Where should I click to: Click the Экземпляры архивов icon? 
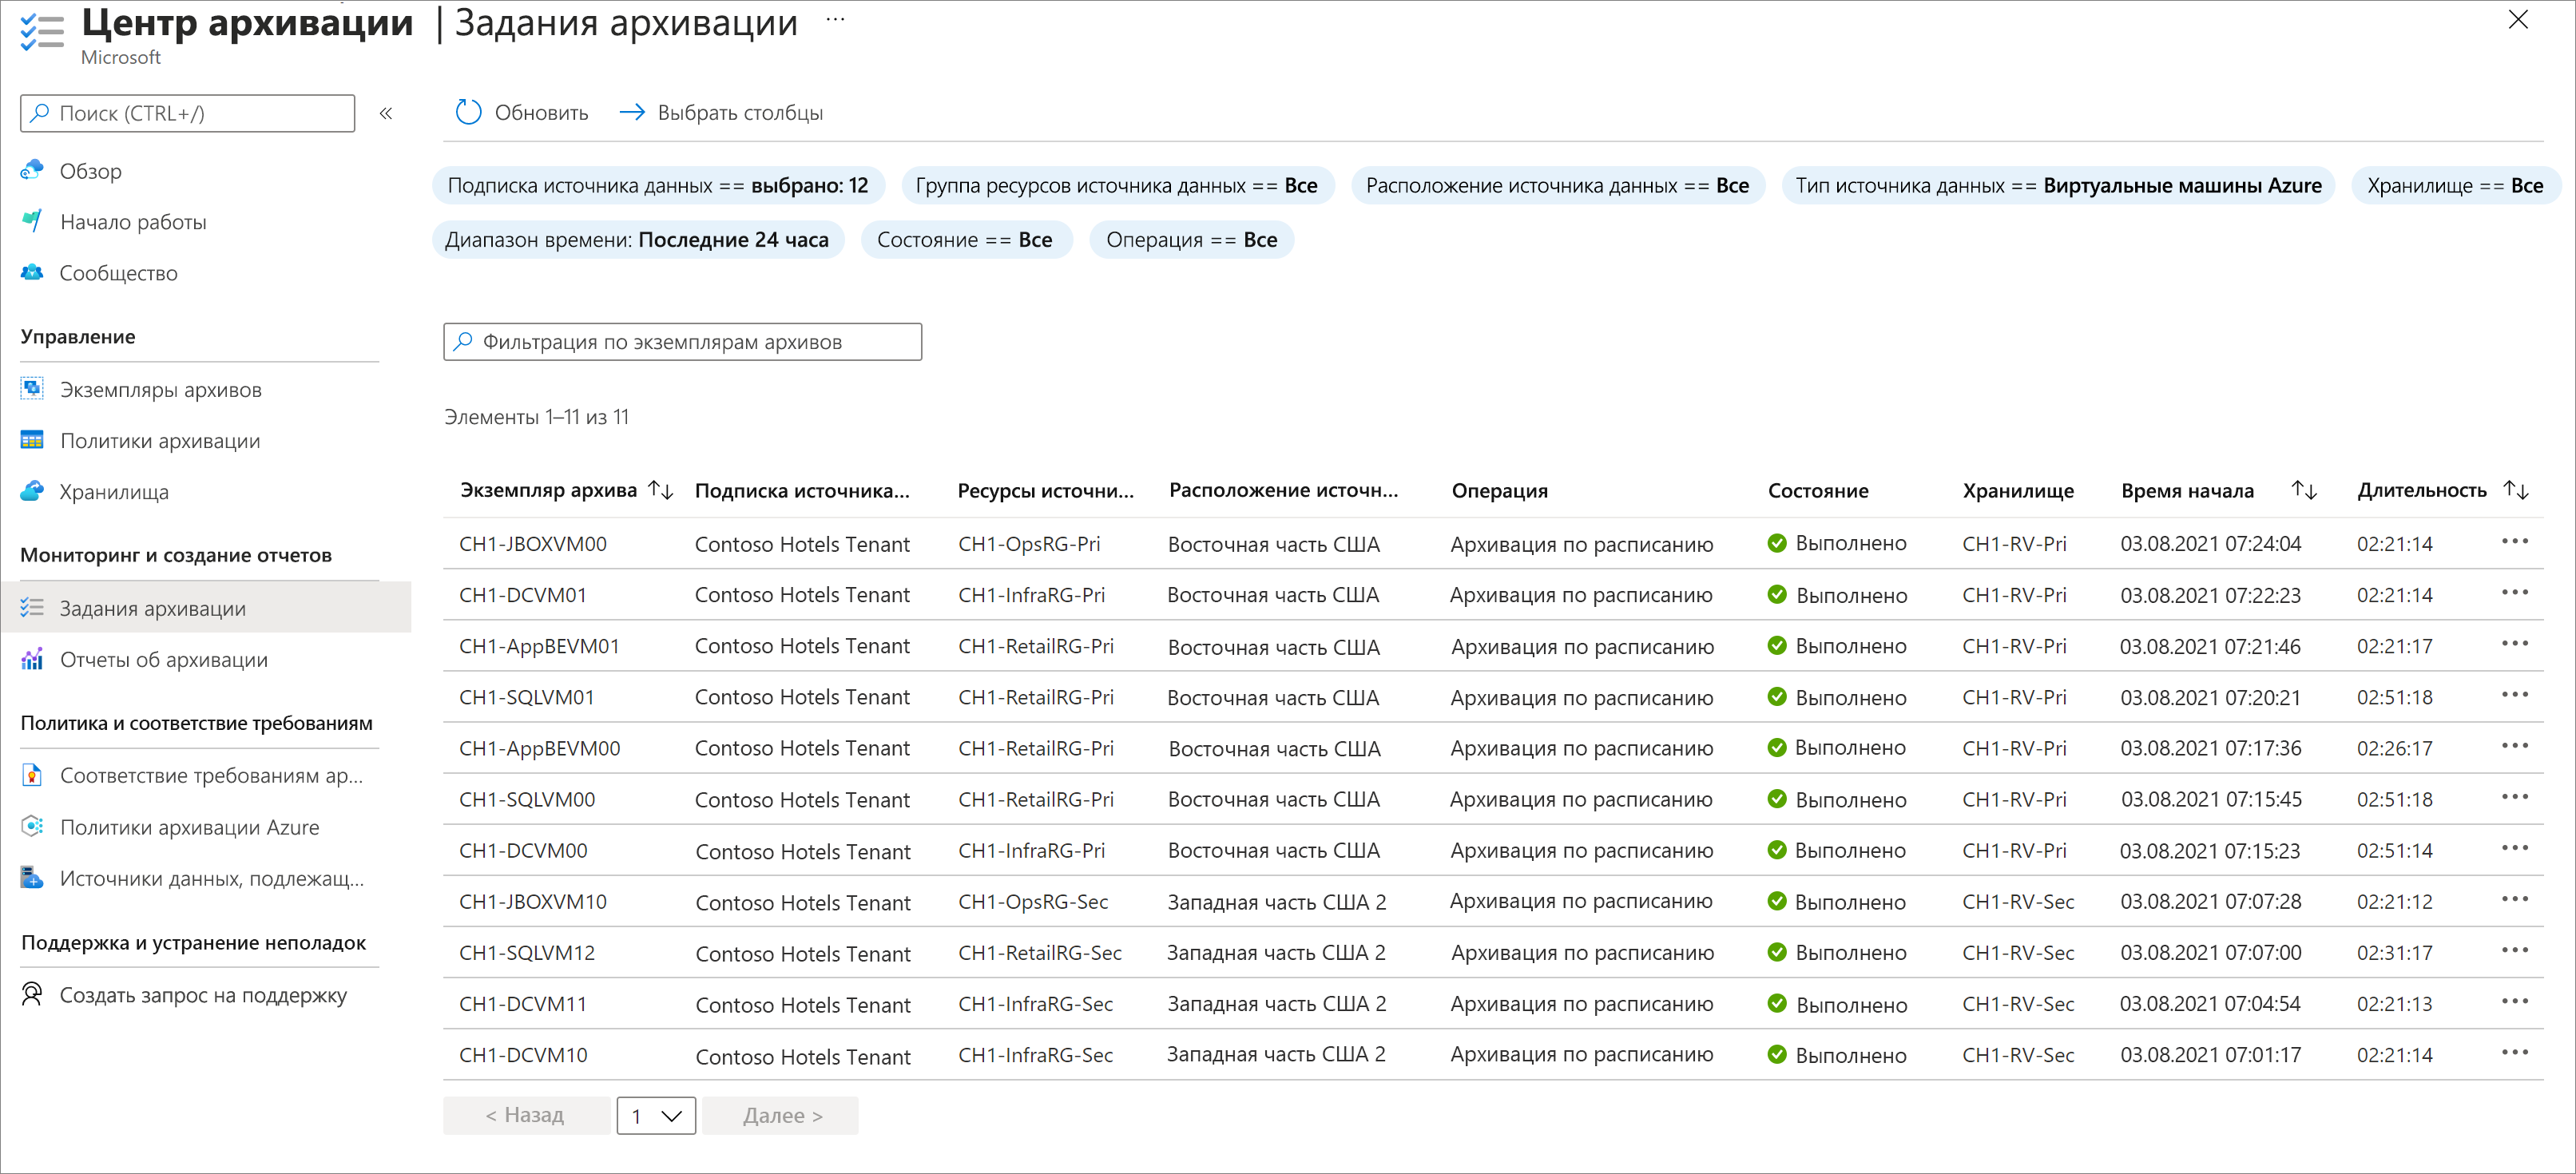tap(32, 389)
